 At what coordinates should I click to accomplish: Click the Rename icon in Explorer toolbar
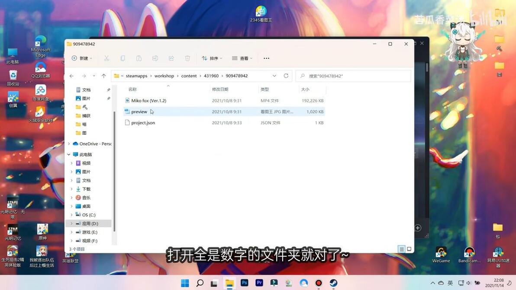pyautogui.click(x=155, y=58)
